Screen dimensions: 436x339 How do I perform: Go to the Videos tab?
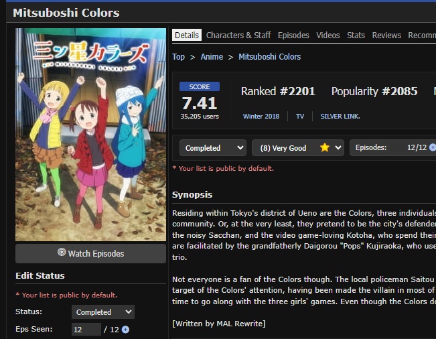pyautogui.click(x=328, y=36)
